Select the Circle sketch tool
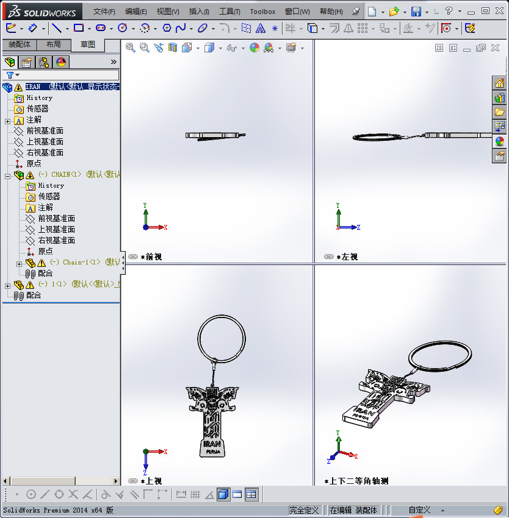This screenshot has width=509, height=518. coord(123,29)
